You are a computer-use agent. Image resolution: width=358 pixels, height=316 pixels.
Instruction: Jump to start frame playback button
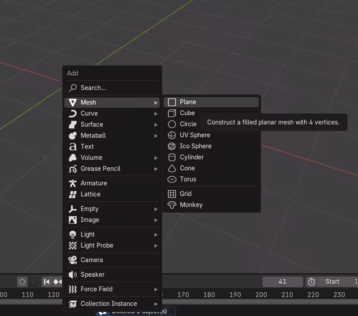click(x=47, y=282)
